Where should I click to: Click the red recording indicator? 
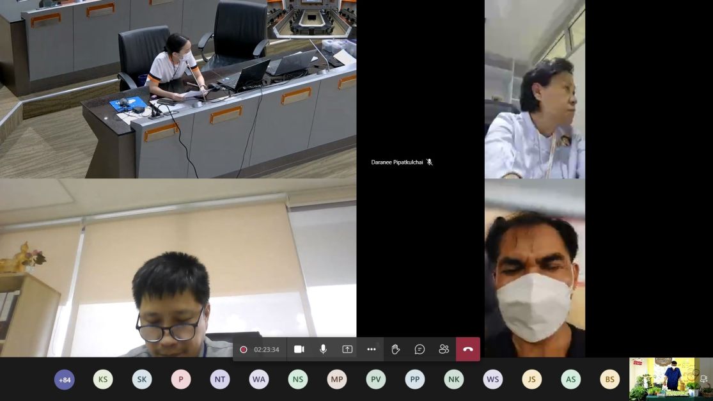(x=243, y=350)
